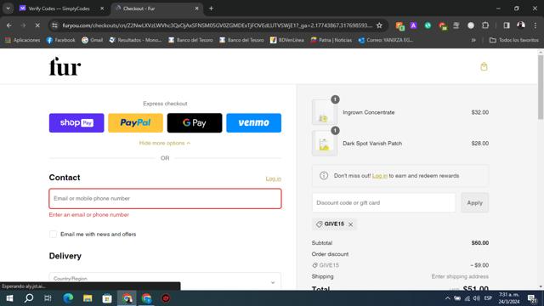
Task: Click the info icon in rewards notice
Action: click(323, 176)
